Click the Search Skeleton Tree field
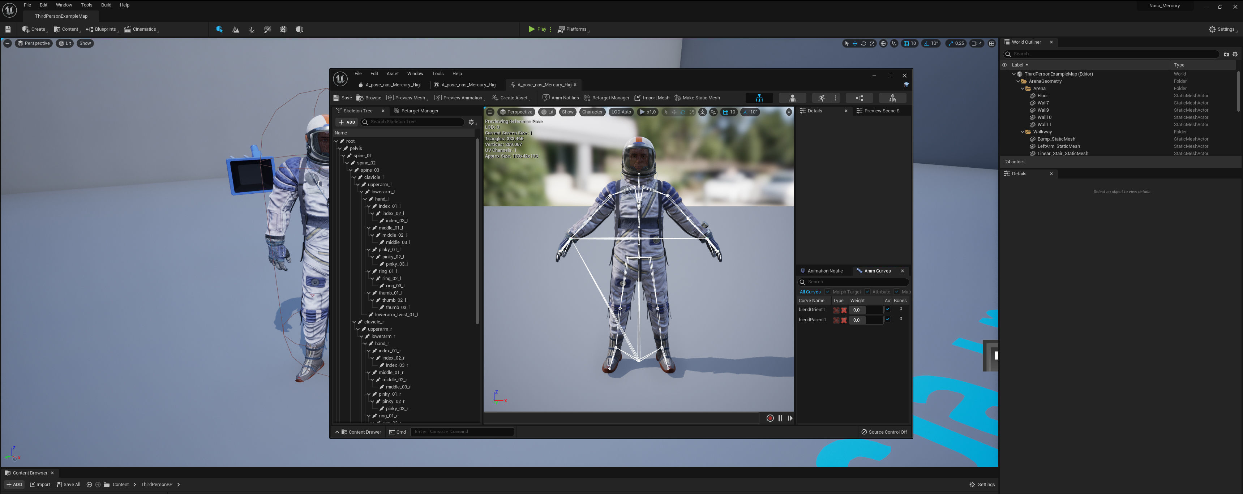 click(x=413, y=122)
